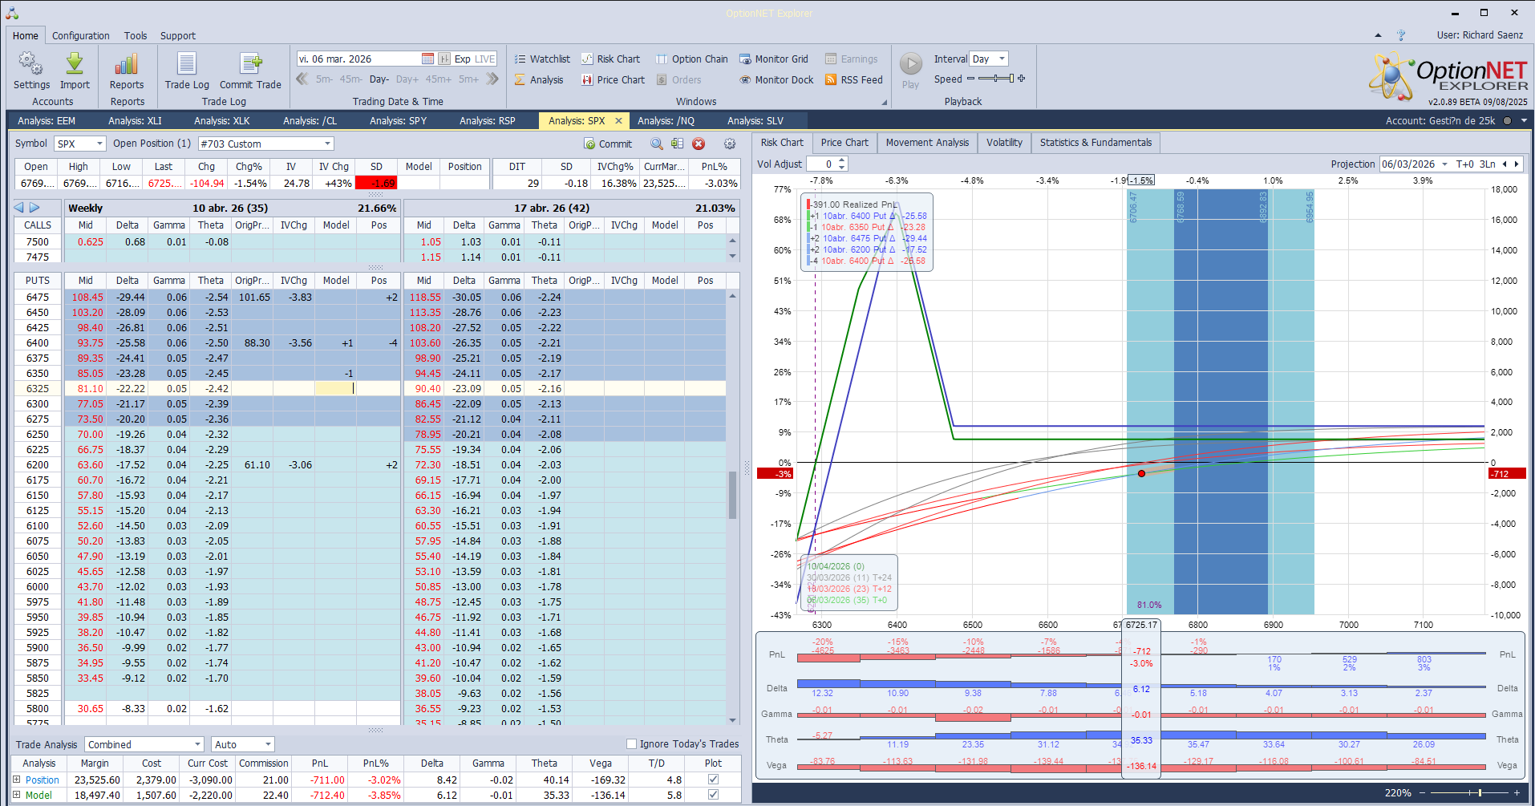Click the puts table vertical scrollbar thumb

tap(731, 495)
